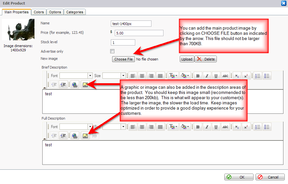Focus the Name input field
The height and width of the screenshot is (184, 288).
click(x=131, y=24)
